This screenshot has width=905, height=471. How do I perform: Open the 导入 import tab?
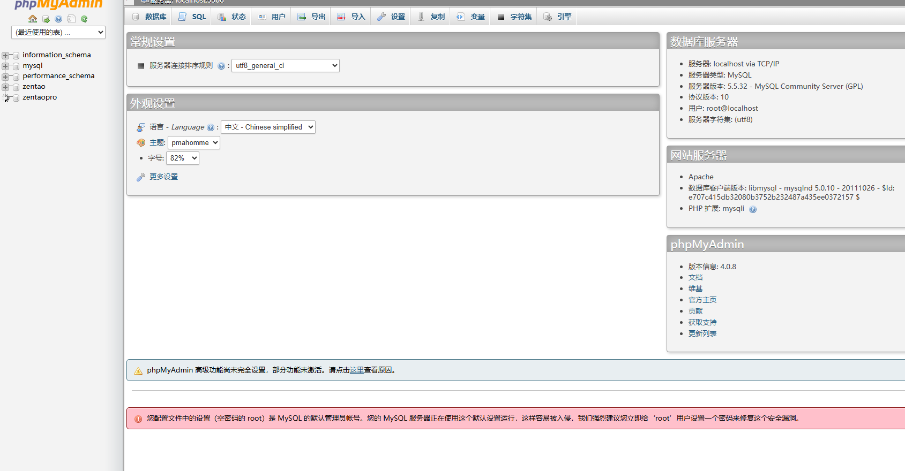click(x=350, y=17)
